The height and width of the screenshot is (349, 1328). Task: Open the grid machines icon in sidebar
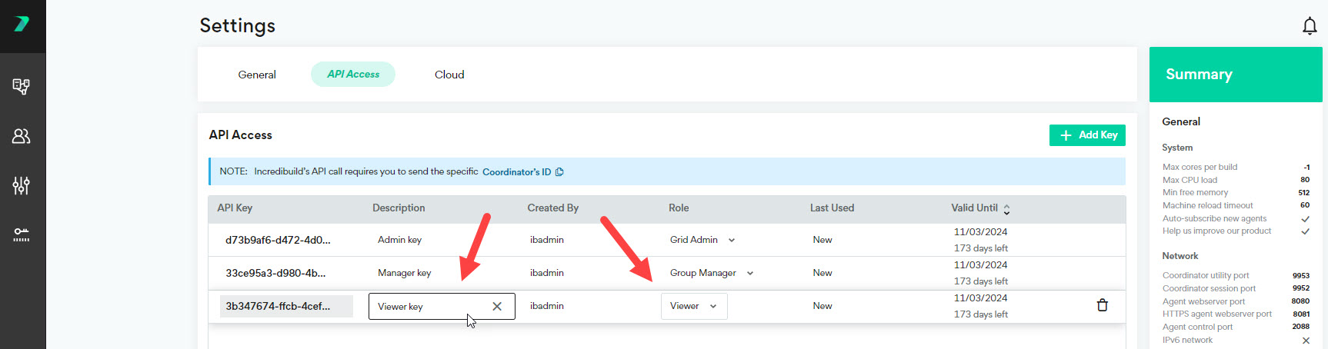point(22,86)
